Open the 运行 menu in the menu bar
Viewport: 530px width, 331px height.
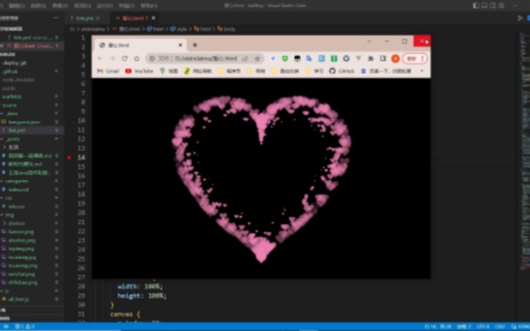[106, 6]
